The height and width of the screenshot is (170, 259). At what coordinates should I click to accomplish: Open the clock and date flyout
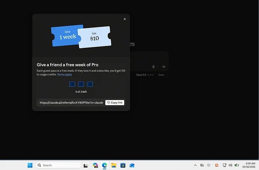pos(249,165)
